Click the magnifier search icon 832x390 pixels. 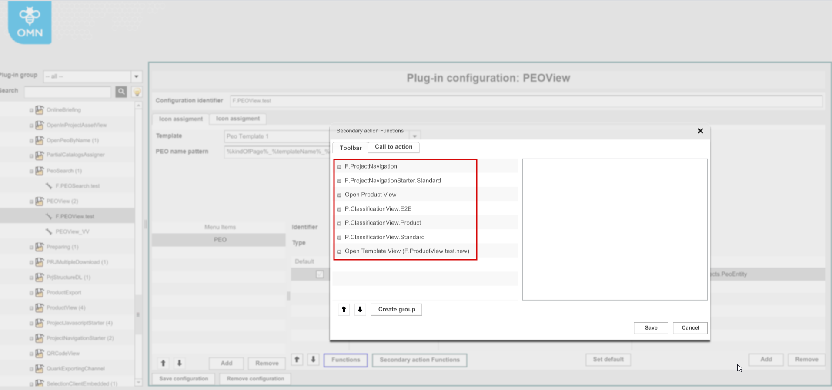click(121, 92)
